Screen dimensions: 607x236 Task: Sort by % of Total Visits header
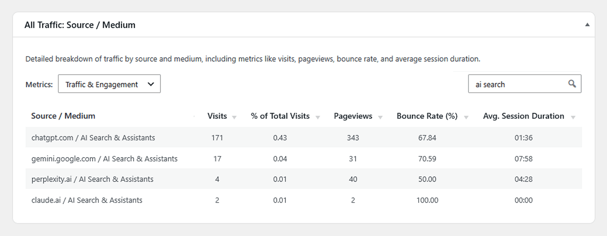(x=280, y=116)
